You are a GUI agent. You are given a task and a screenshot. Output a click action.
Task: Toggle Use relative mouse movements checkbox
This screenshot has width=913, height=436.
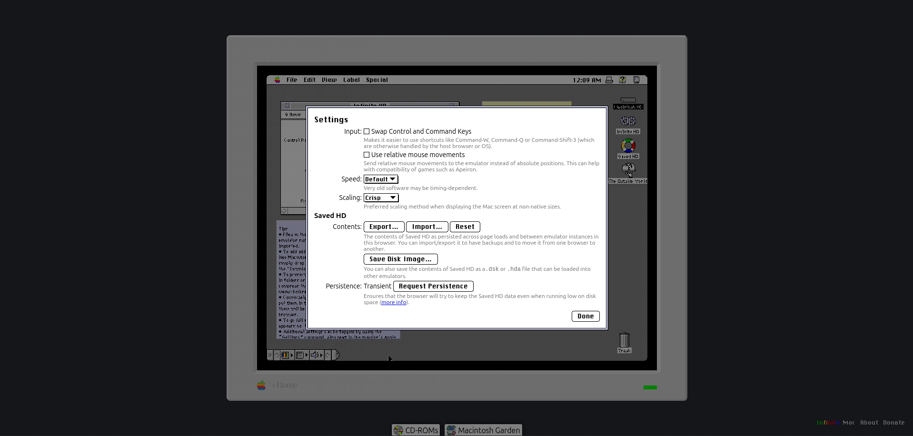(367, 155)
